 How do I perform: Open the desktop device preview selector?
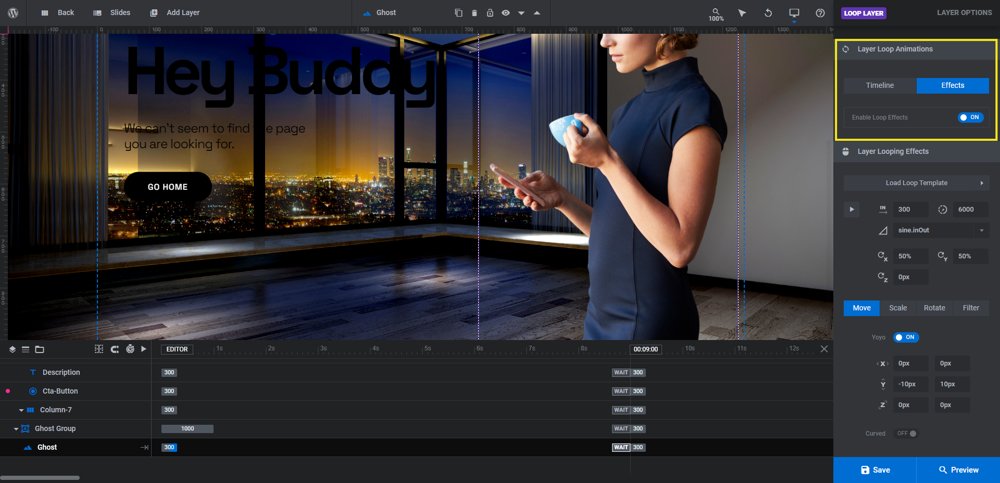794,13
